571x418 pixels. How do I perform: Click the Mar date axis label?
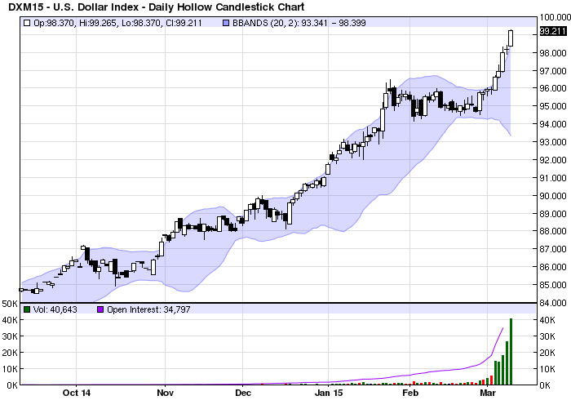[x=488, y=394]
